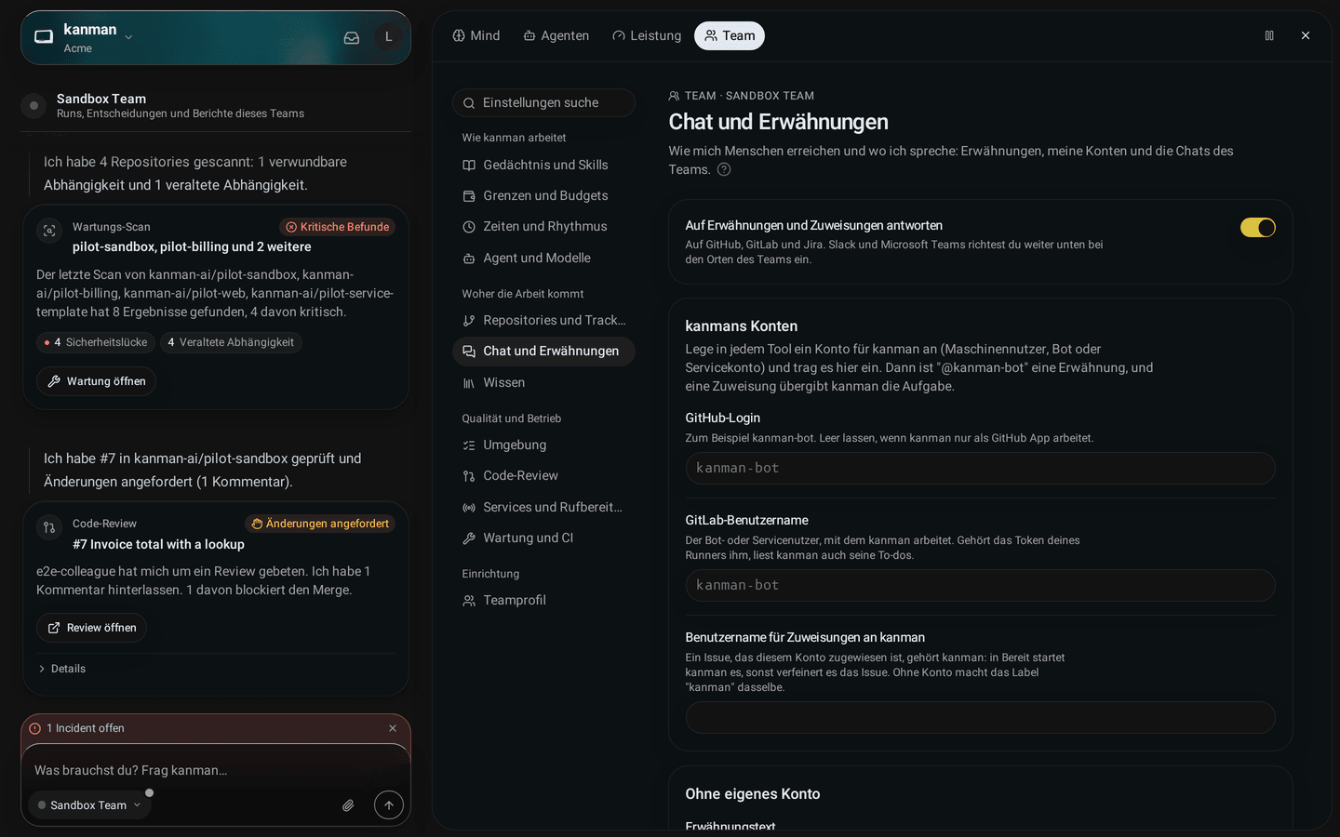Click the attachment paperclip icon
Viewport: 1340px width, 837px height.
[x=348, y=805]
